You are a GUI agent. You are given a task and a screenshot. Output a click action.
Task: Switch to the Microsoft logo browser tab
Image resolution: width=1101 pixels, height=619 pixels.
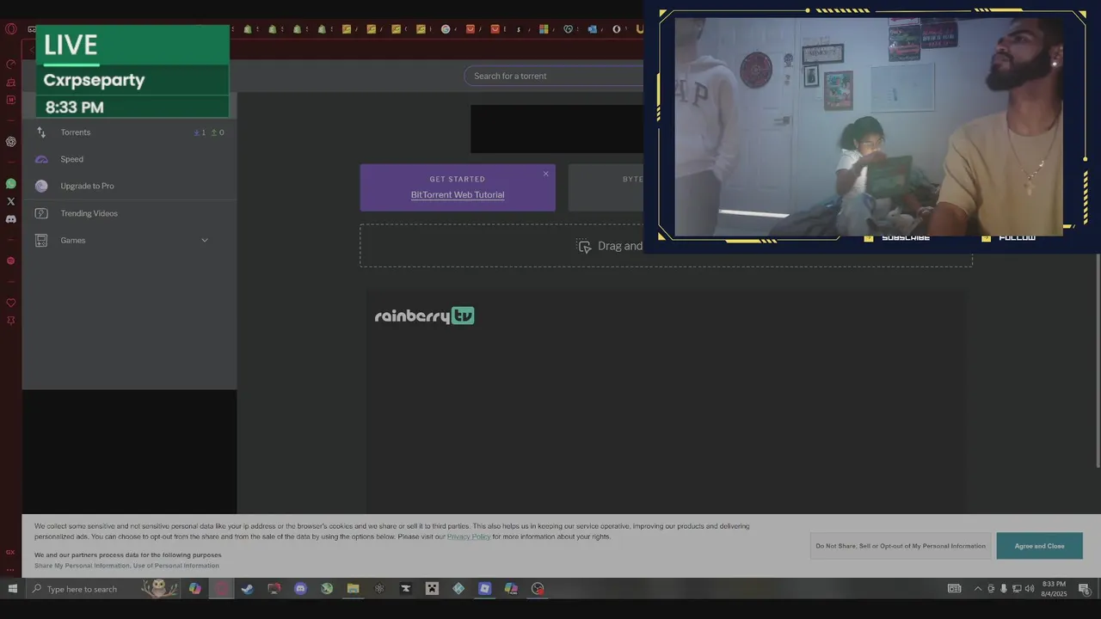[x=544, y=29]
